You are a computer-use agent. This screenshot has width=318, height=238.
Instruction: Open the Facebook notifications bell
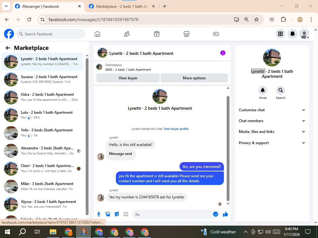click(293, 34)
